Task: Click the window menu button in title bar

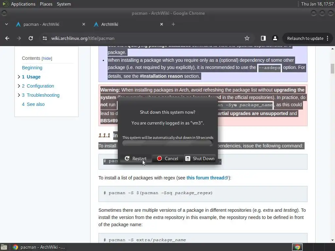Action: pos(4,13)
